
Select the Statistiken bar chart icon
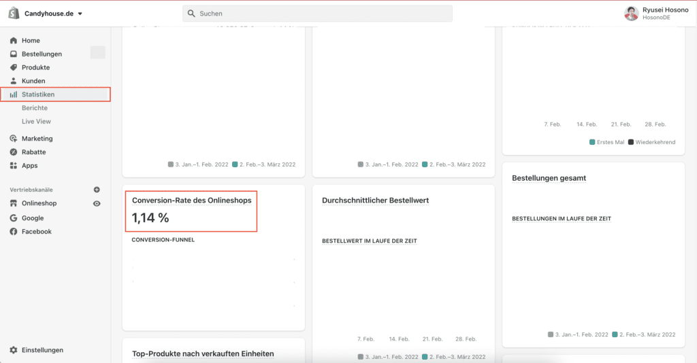pos(14,94)
